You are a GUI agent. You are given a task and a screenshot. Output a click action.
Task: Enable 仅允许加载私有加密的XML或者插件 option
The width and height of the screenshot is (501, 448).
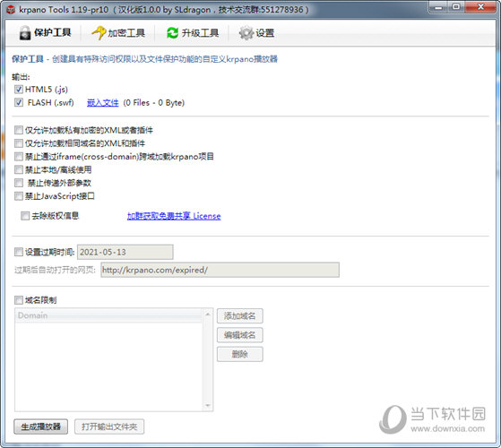click(x=19, y=130)
